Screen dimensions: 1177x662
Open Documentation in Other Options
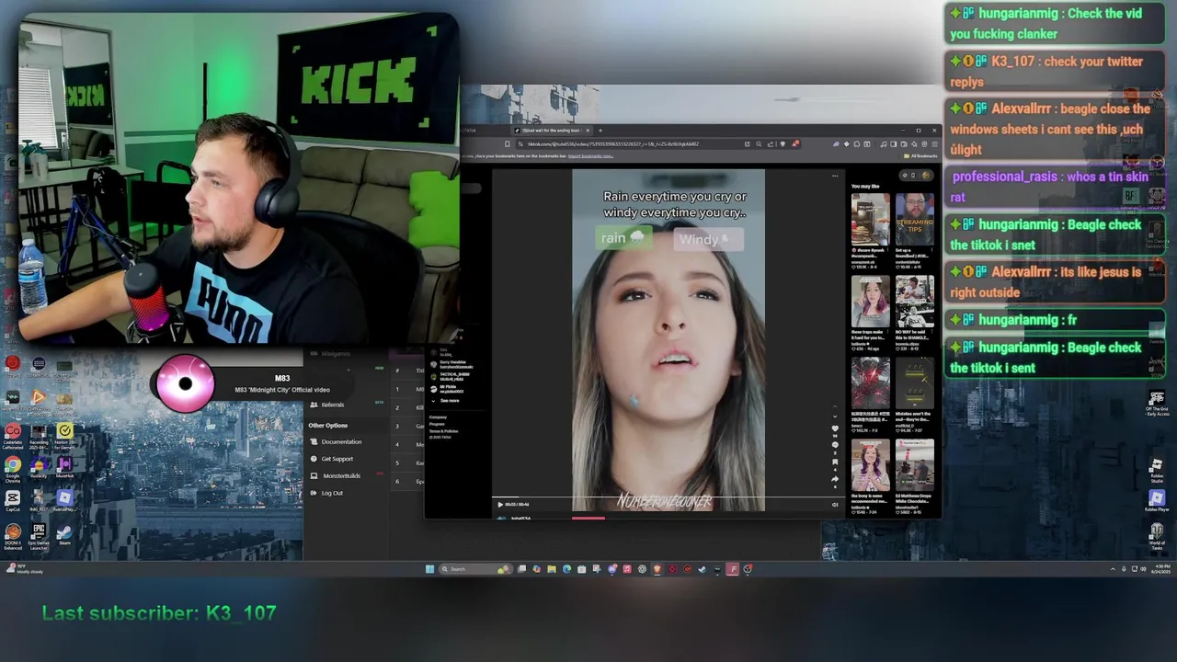(341, 442)
